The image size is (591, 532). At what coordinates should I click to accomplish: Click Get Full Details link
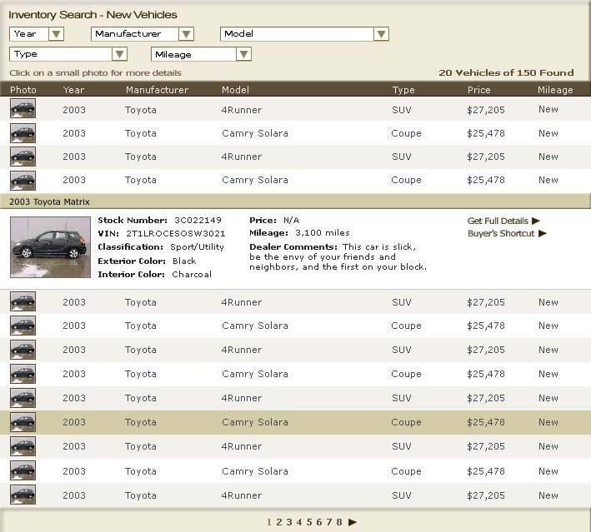pyautogui.click(x=498, y=221)
